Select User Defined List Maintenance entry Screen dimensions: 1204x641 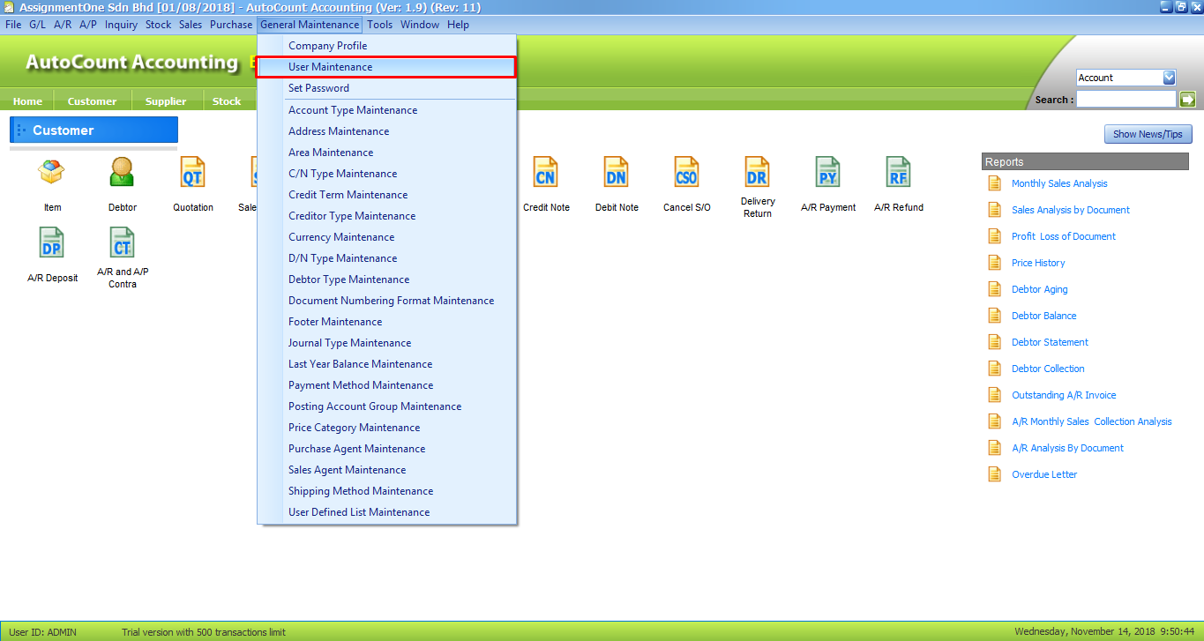386,512
